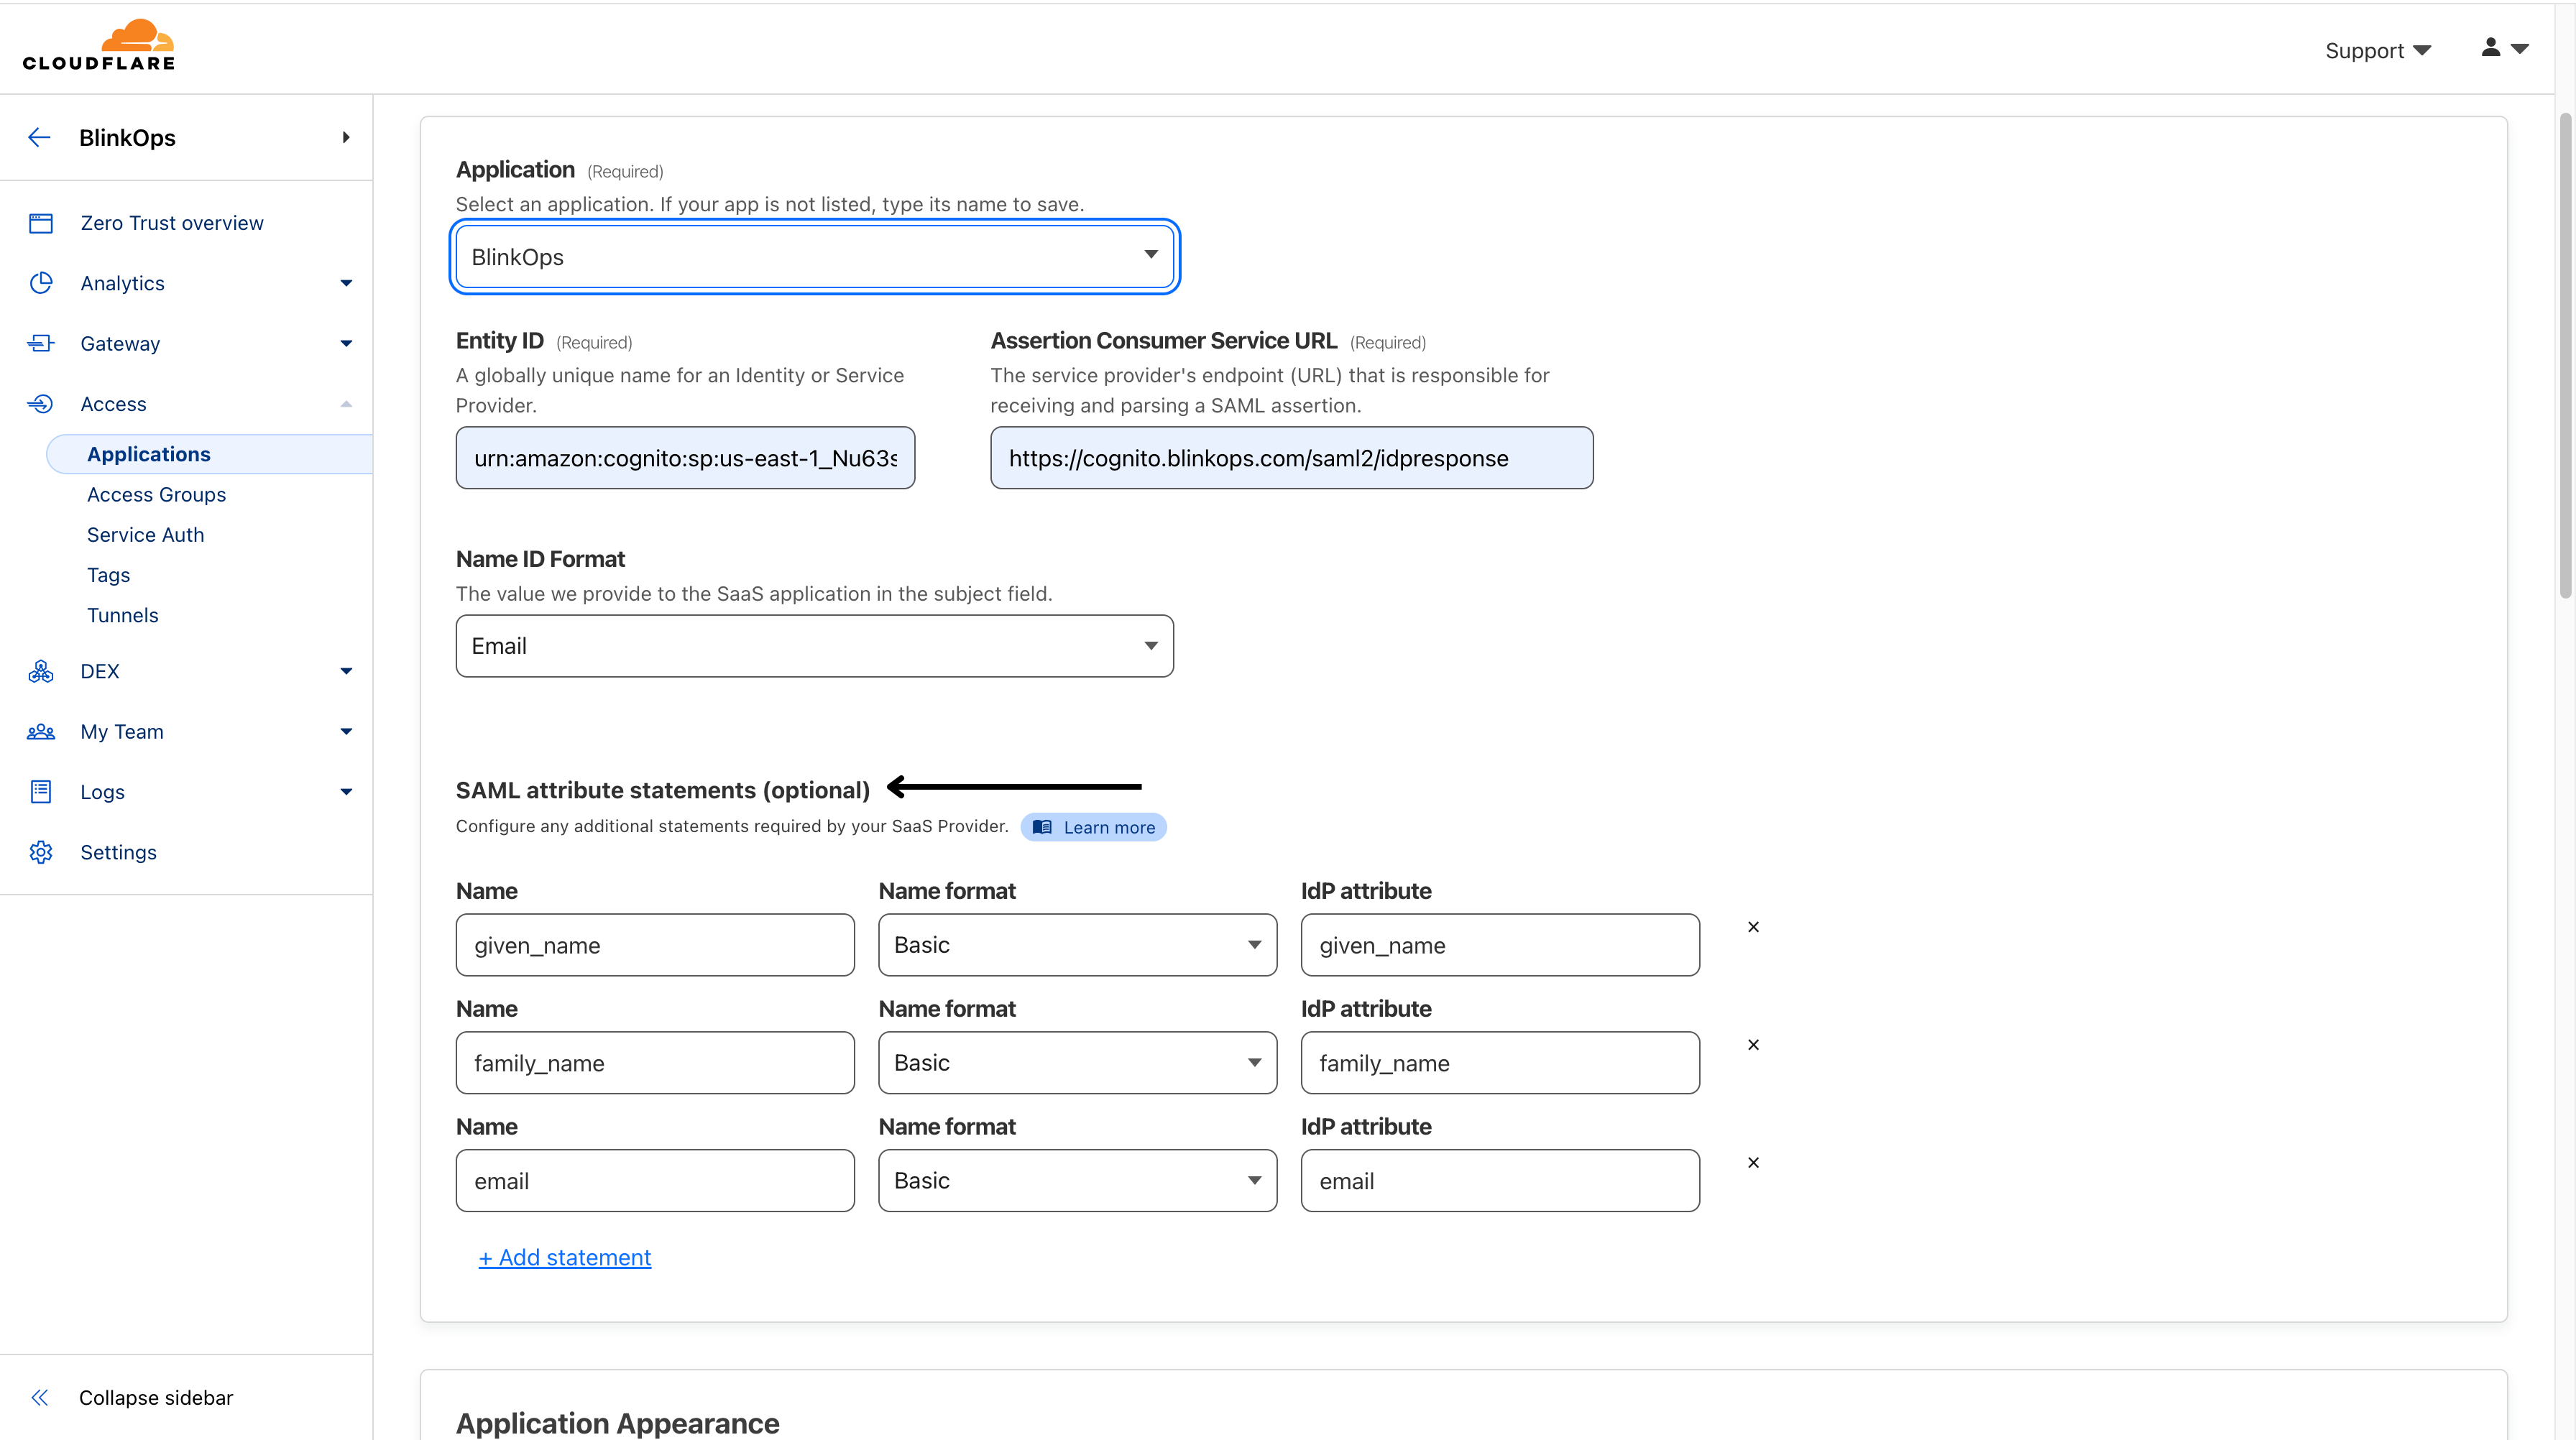Click the book icon in Learn more badge
Viewport: 2576px width, 1440px height.
[1042, 827]
